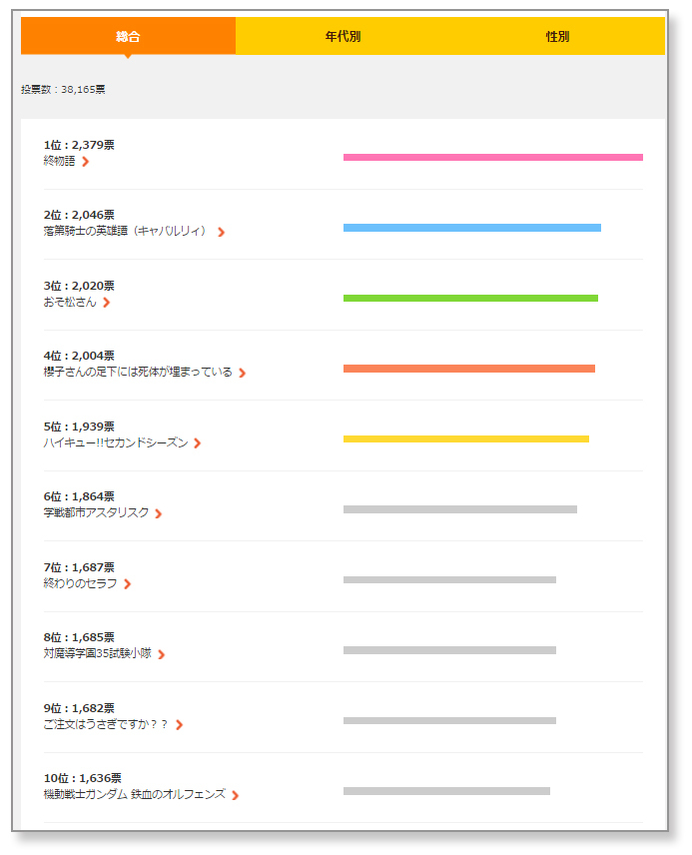Click the pink vote bar for 1位

tap(492, 157)
